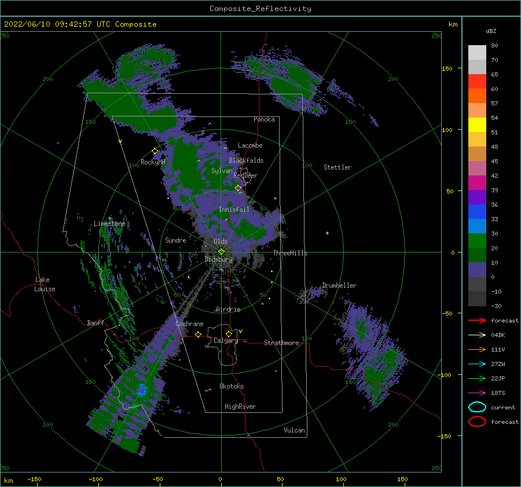Click the red forecast arrow in legend
Screen dimensions: 521x487
pos(477,320)
